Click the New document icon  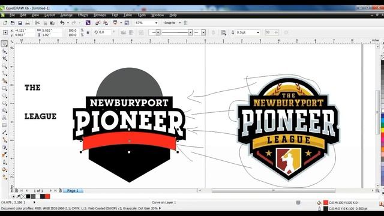click(5, 23)
